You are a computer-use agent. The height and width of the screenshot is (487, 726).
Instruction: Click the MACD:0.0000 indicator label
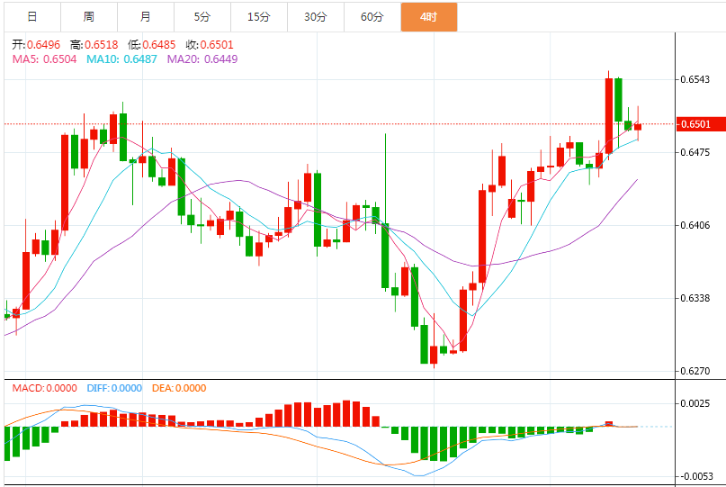pyautogui.click(x=44, y=388)
